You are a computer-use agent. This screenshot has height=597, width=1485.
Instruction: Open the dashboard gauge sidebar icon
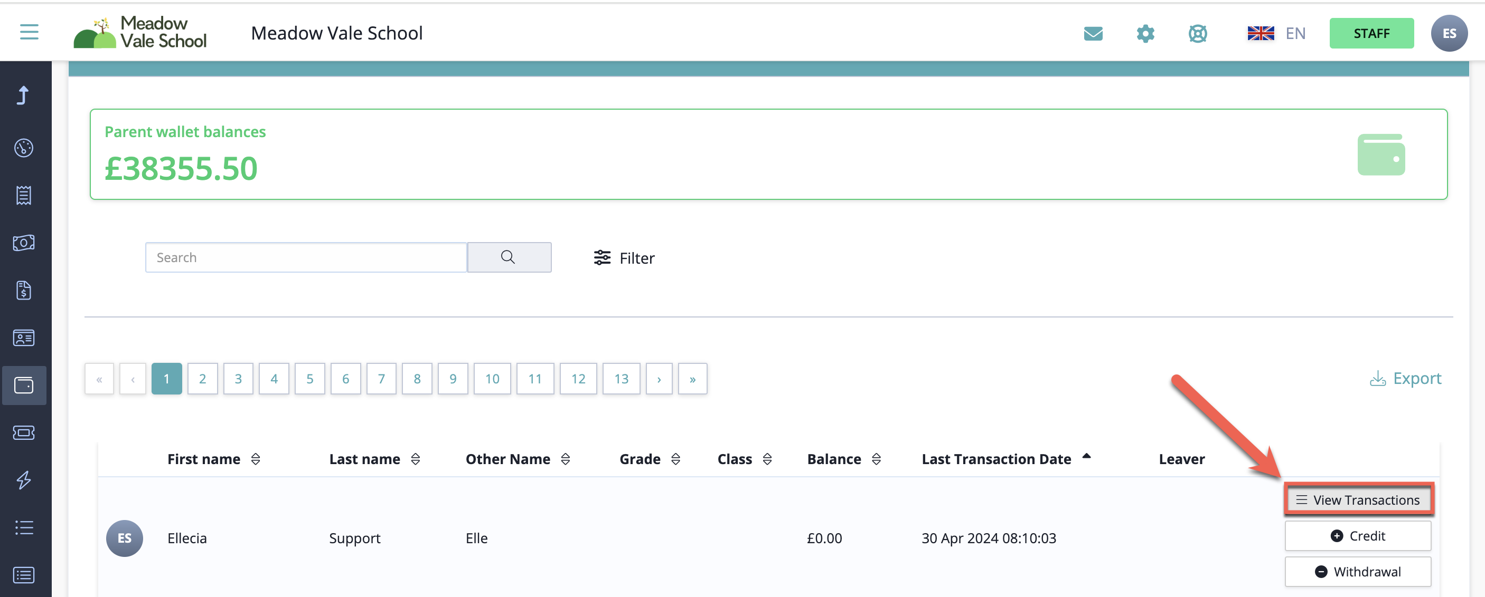click(24, 148)
